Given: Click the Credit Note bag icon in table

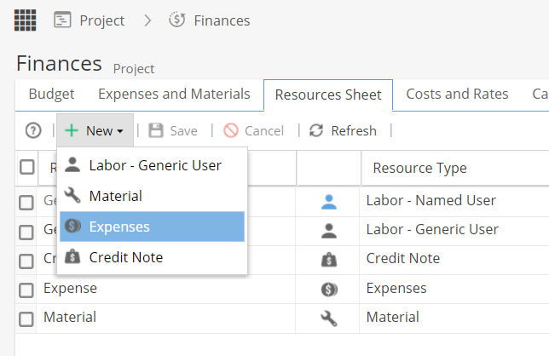Looking at the screenshot, I should coord(329,260).
